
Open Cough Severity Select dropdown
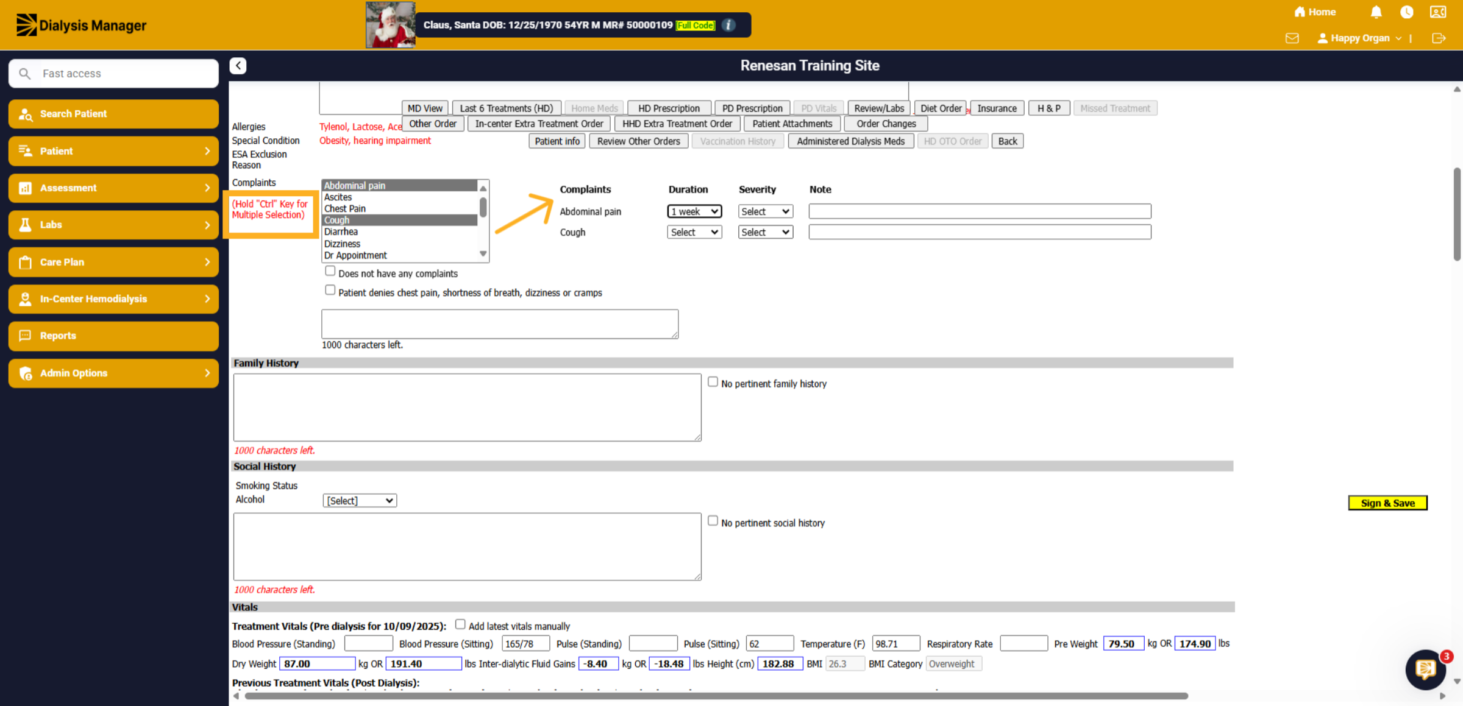[x=765, y=232]
